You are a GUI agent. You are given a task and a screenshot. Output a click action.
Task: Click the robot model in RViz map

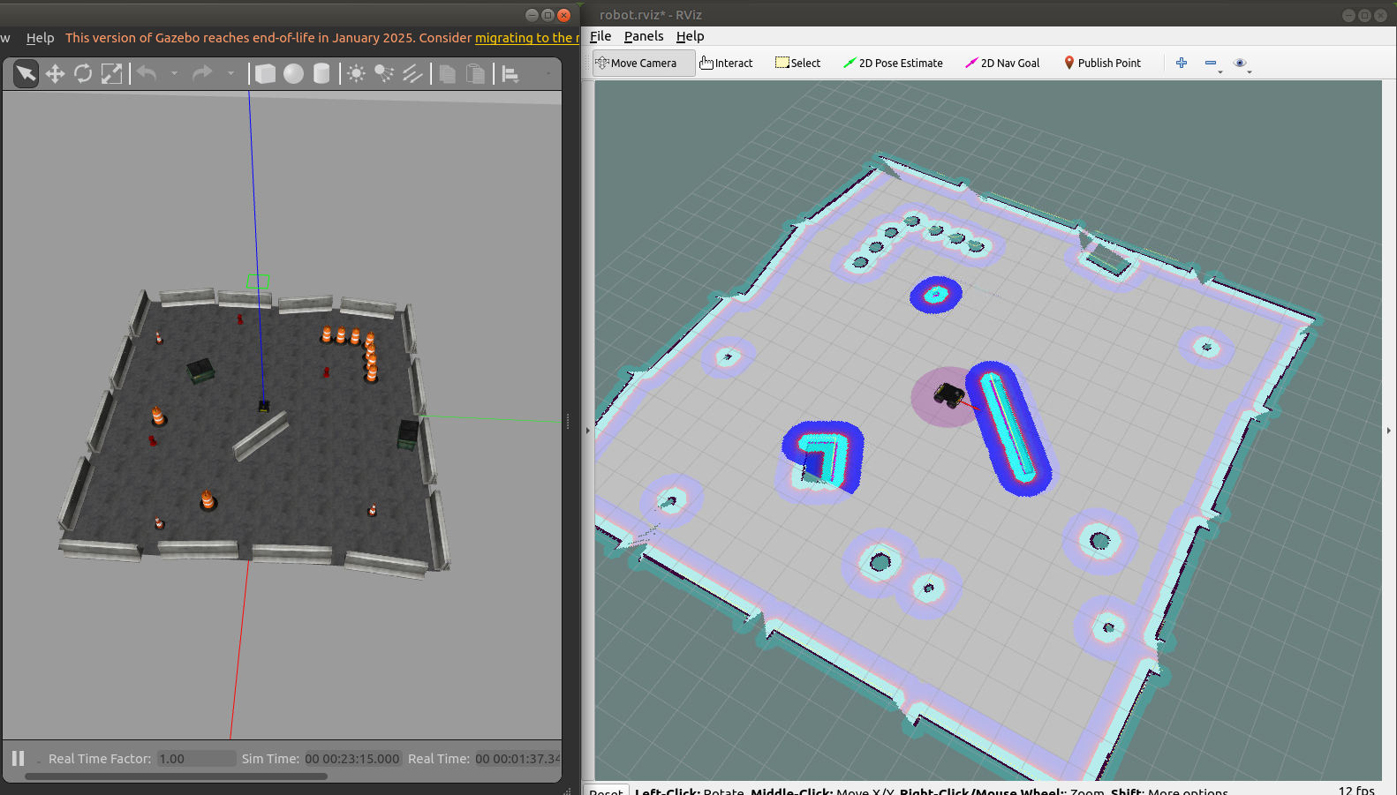click(949, 394)
